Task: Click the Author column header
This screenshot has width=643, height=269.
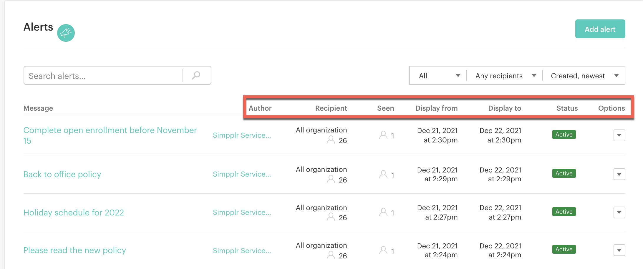Action: (260, 108)
